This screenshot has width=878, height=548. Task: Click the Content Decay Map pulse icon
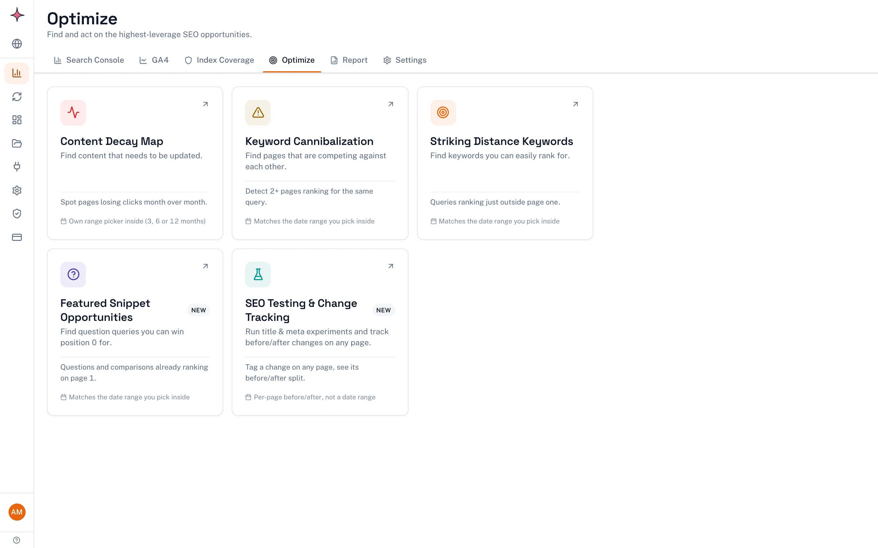pyautogui.click(x=73, y=112)
